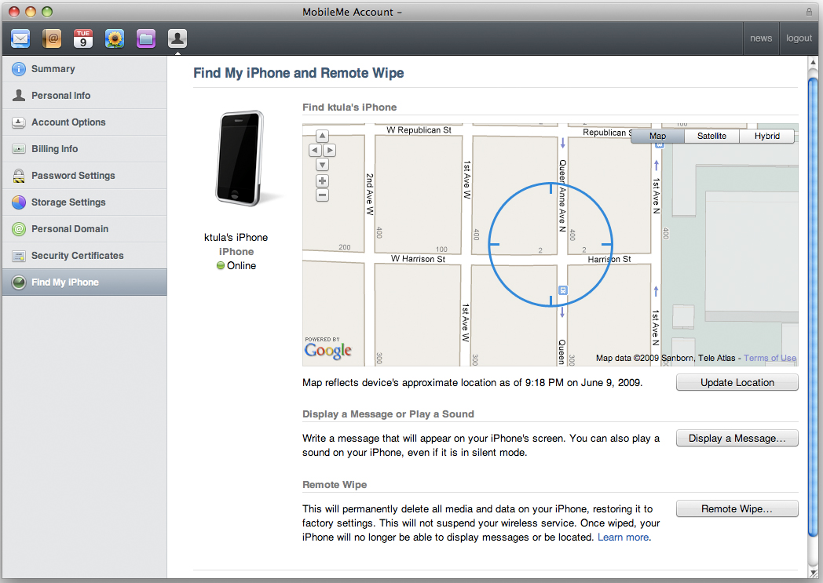Pan the map right with the arrow
823x583 pixels.
click(x=330, y=151)
